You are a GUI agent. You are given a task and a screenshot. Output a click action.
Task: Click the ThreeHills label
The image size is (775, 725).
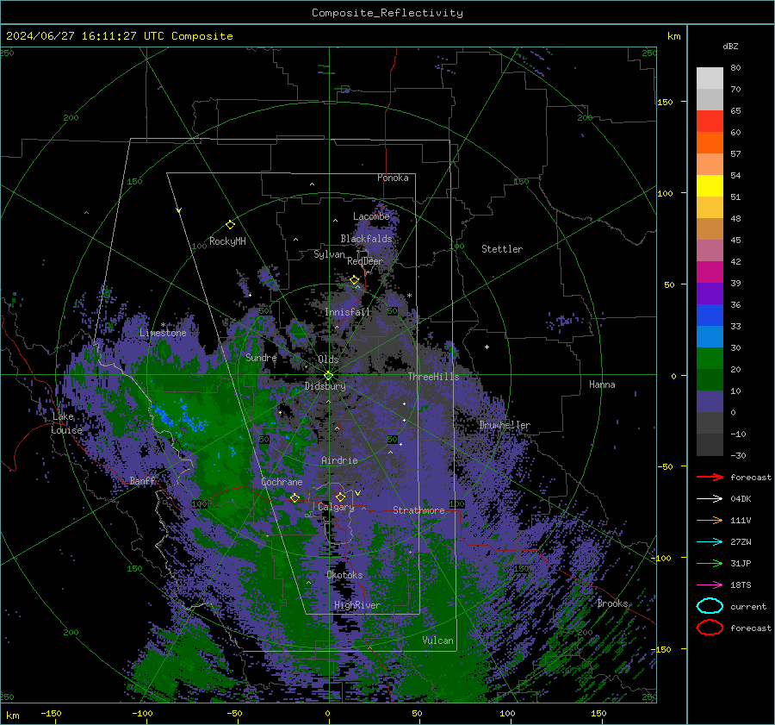pos(433,377)
